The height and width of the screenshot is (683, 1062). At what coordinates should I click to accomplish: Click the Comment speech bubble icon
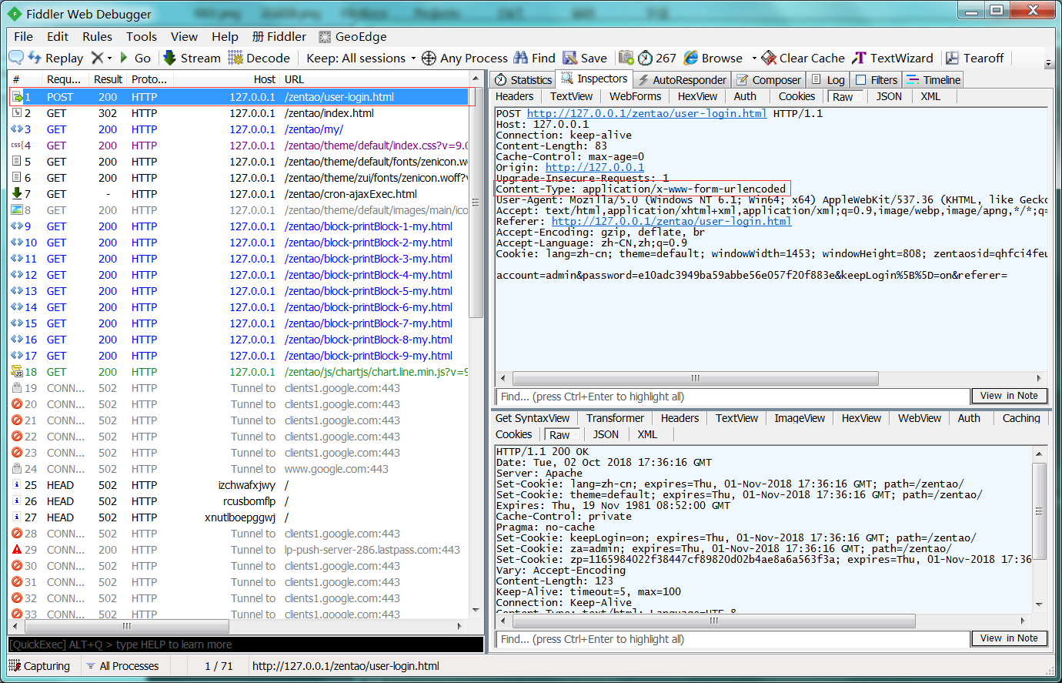pyautogui.click(x=16, y=58)
